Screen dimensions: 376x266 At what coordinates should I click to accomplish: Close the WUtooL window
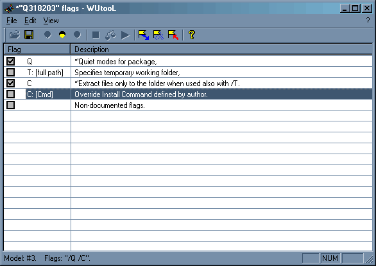[367, 8]
